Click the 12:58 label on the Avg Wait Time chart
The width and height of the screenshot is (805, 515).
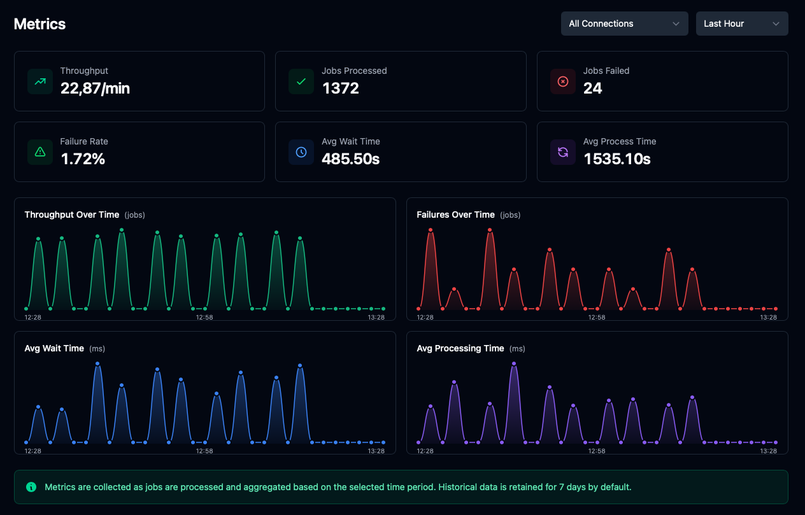pos(205,451)
